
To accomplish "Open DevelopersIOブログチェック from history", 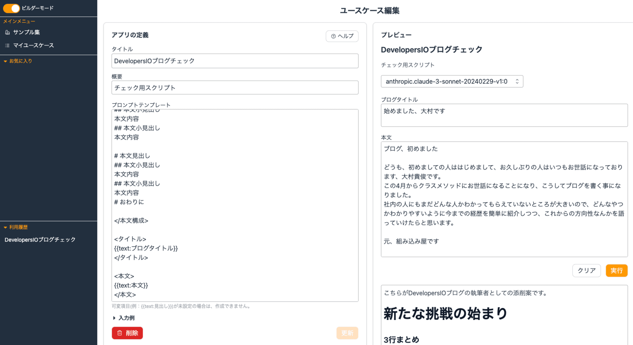I will point(40,240).
